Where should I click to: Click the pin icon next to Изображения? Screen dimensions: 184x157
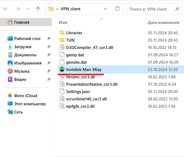tap(49, 63)
